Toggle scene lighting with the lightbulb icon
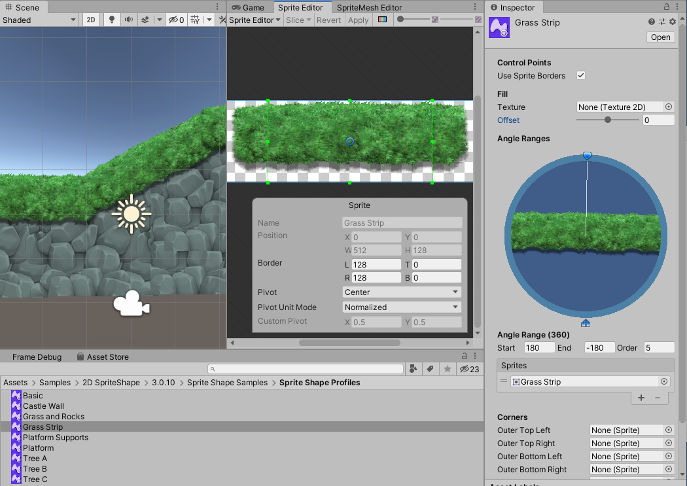 (x=112, y=20)
